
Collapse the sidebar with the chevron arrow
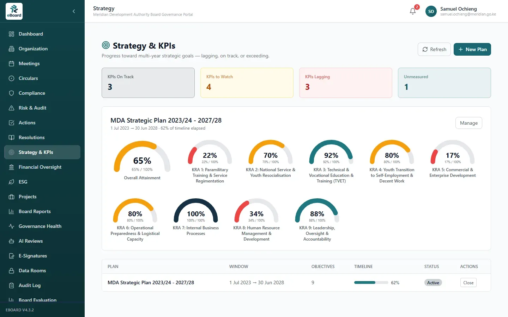pos(74,11)
